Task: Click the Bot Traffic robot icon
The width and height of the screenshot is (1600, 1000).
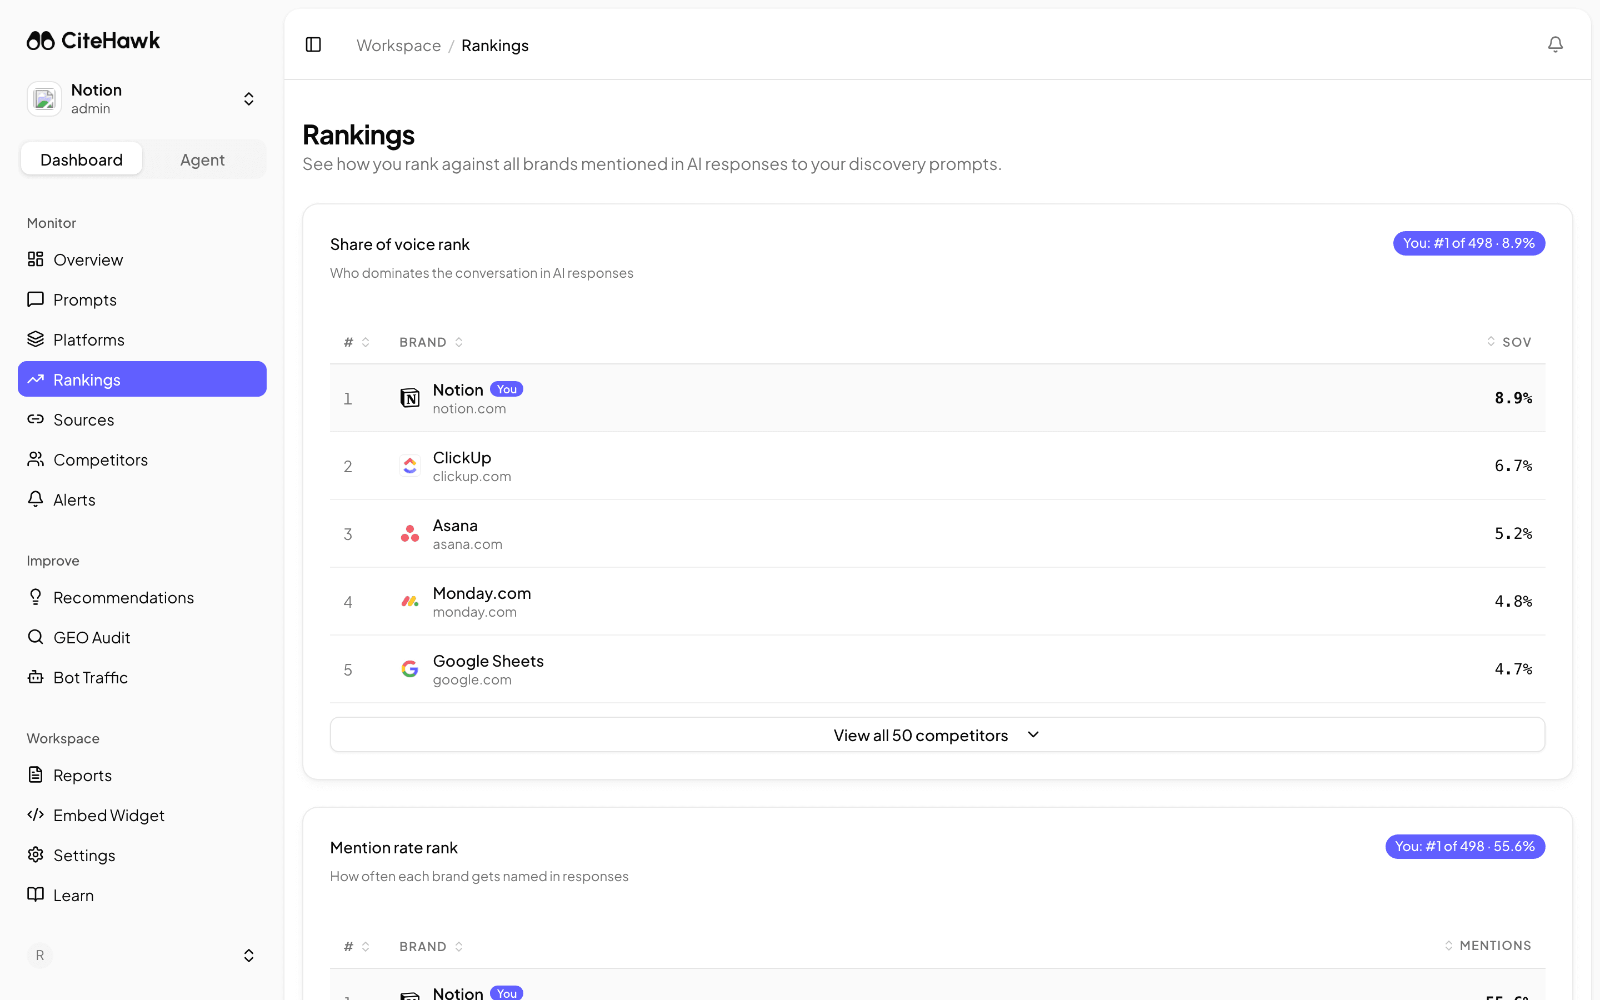Action: [36, 677]
